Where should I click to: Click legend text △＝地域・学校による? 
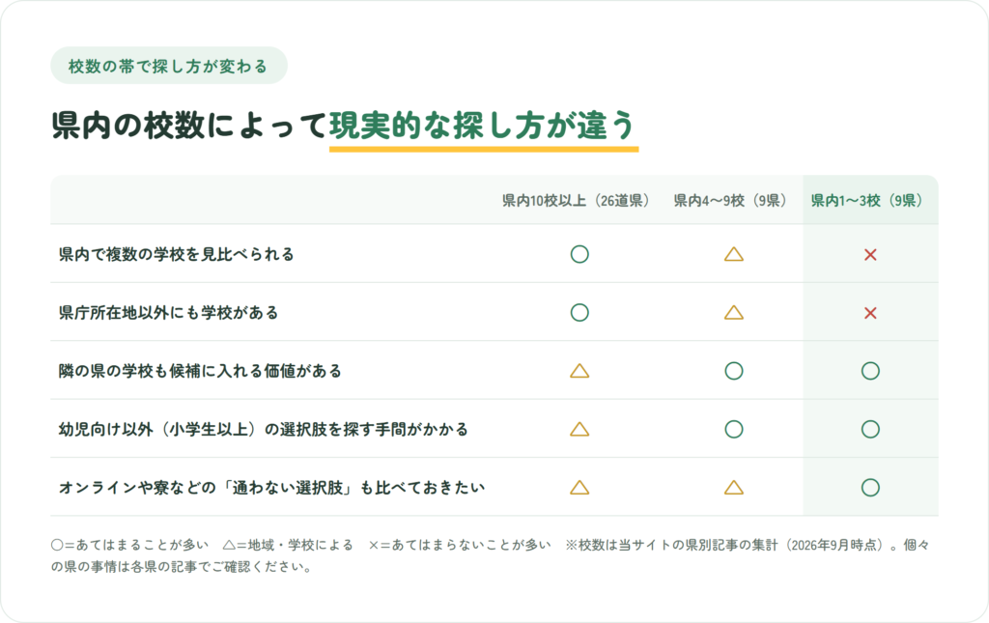(x=288, y=545)
